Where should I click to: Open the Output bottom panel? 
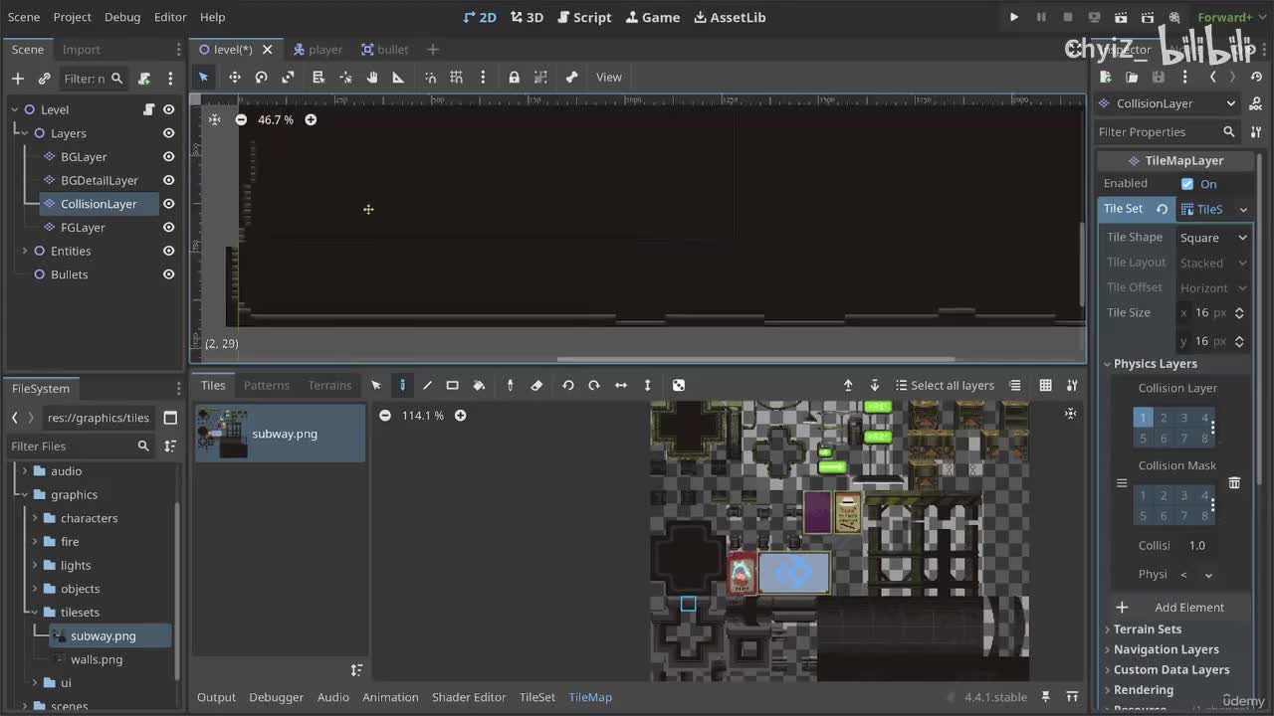point(216,697)
